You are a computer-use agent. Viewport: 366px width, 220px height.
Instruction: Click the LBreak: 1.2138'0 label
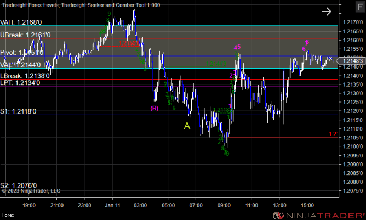[25, 76]
